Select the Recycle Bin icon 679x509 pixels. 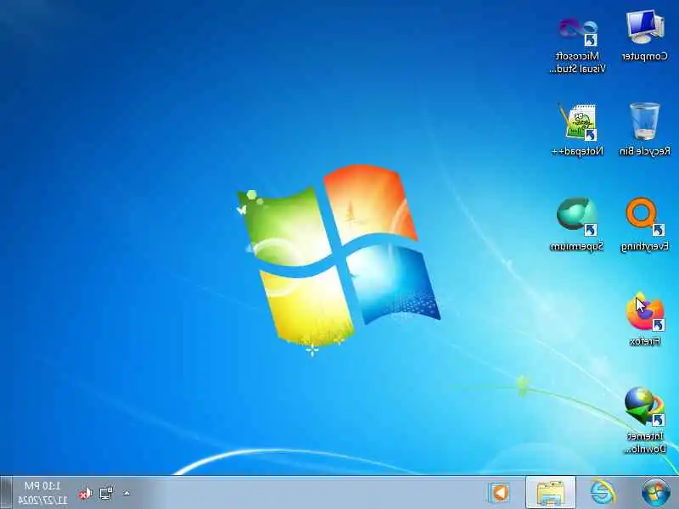coord(645,129)
